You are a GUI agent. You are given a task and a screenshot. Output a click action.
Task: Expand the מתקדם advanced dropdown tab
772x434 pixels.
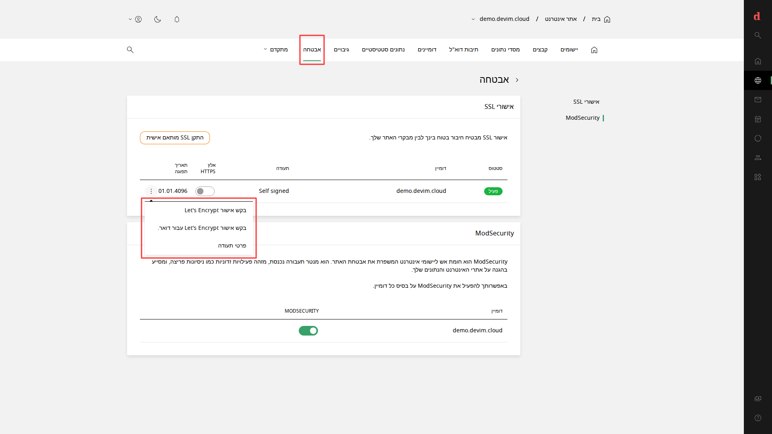tap(276, 50)
